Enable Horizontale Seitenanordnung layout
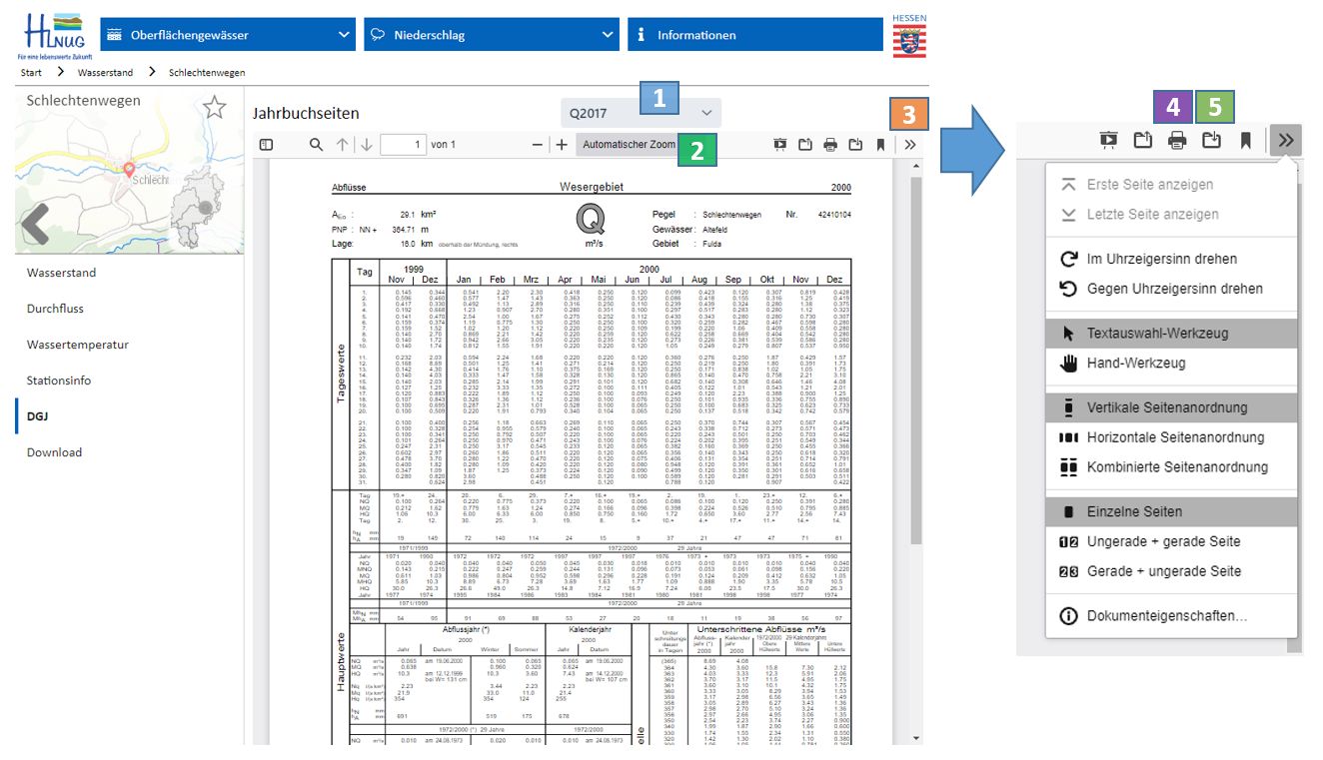This screenshot has width=1323, height=760. click(1161, 437)
